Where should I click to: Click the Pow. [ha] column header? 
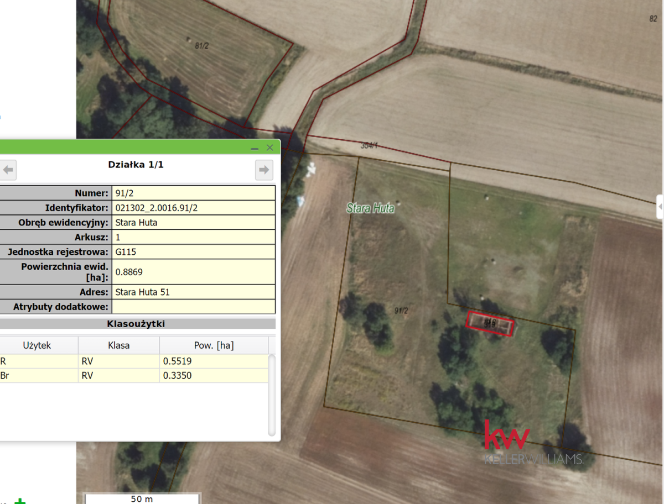click(214, 345)
